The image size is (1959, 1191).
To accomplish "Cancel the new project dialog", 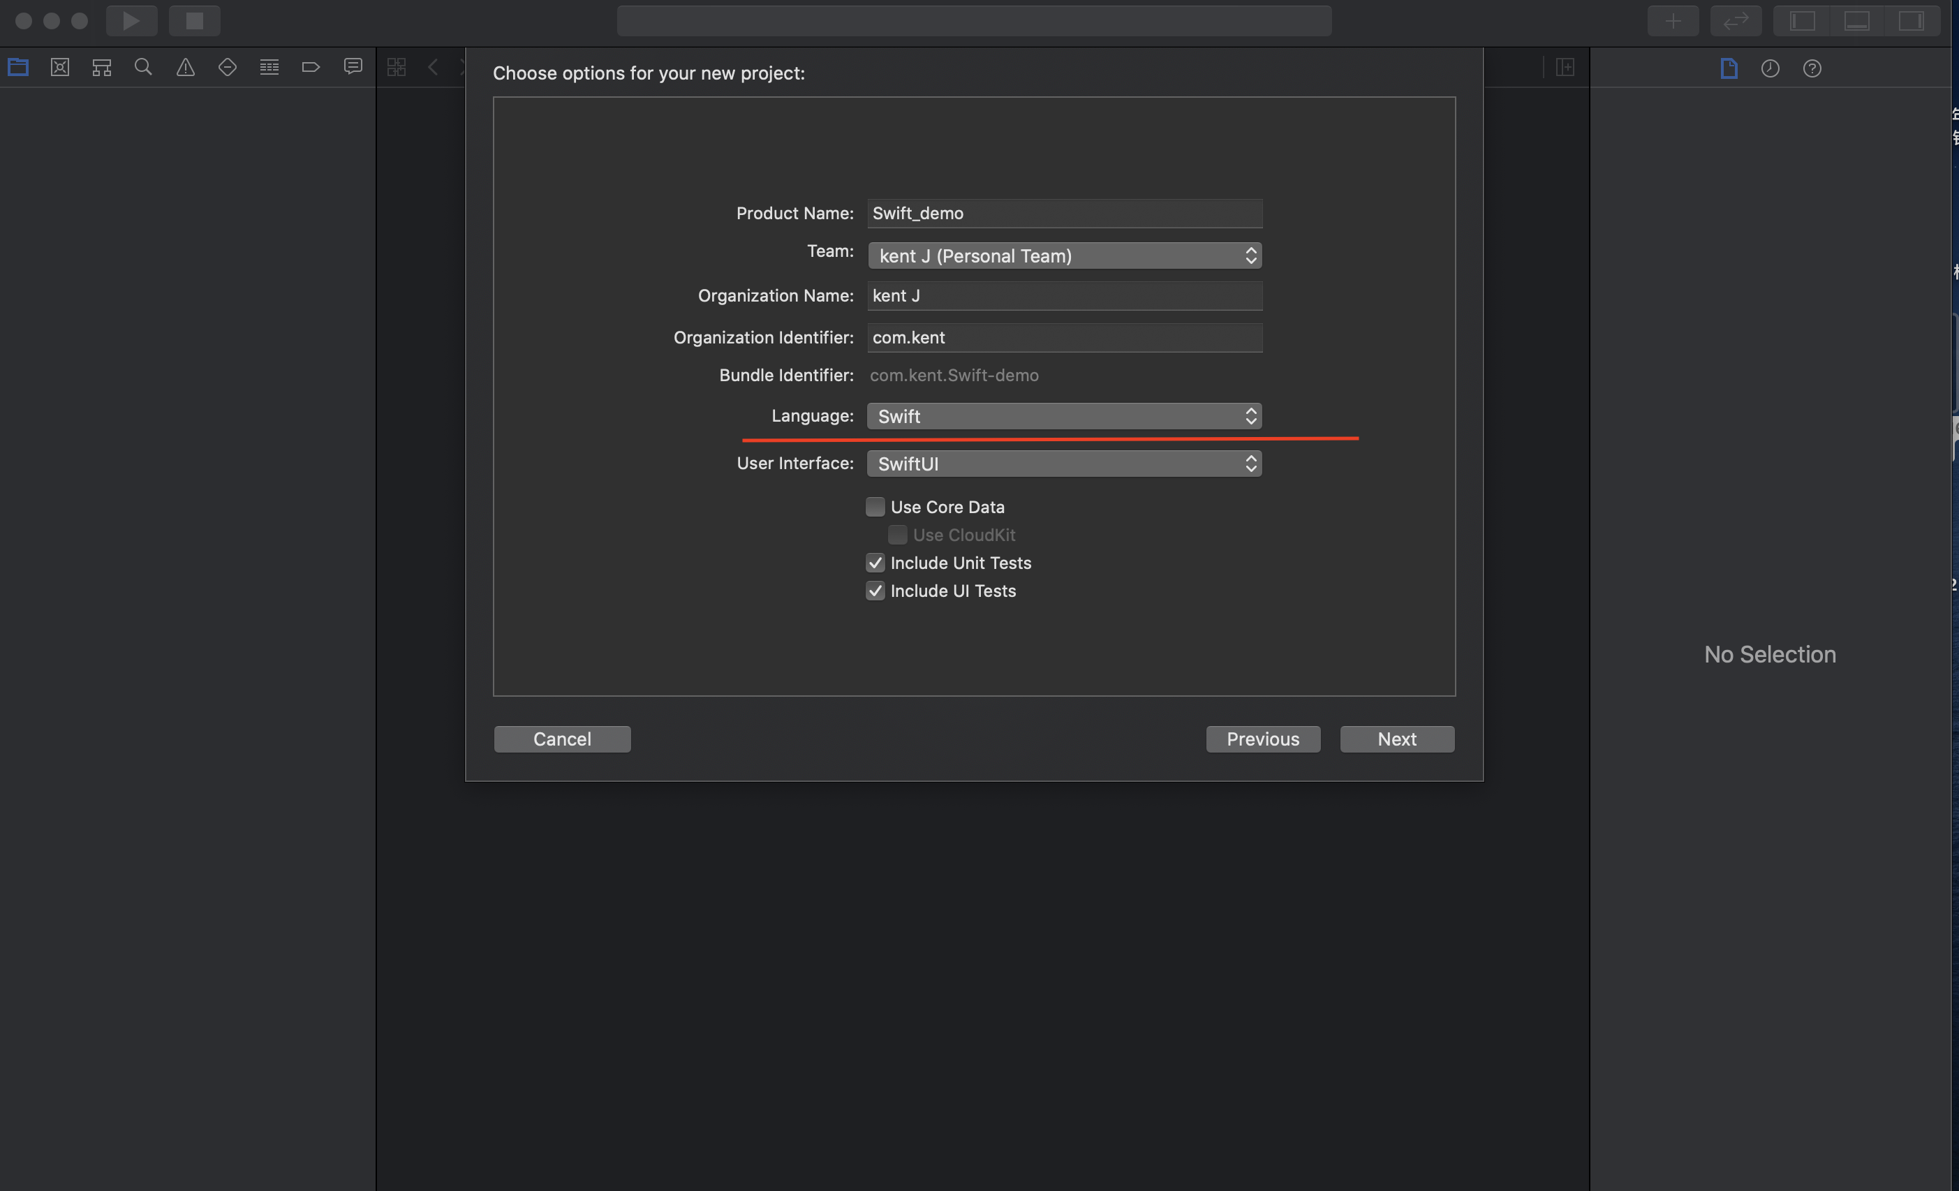I will (x=562, y=739).
